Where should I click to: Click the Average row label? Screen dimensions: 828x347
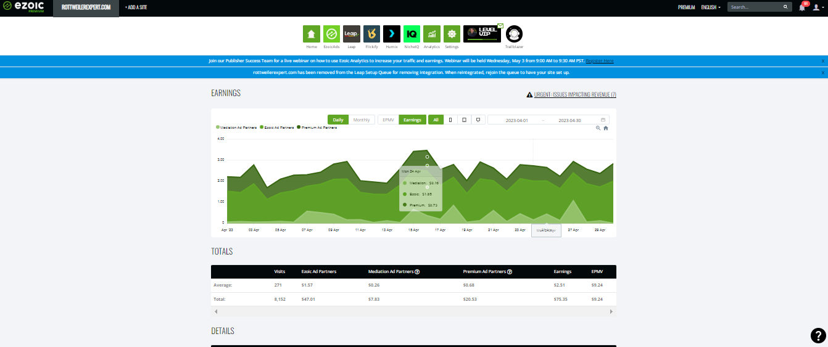pyautogui.click(x=223, y=285)
